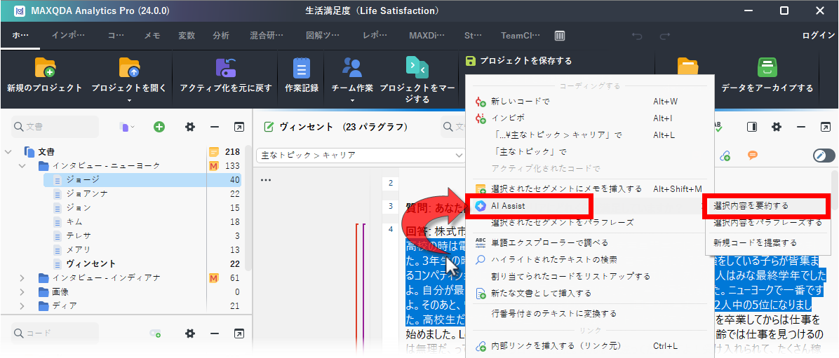Click green plus icon in documents panel
Viewport: 839px width, 358px height.
pos(159,127)
